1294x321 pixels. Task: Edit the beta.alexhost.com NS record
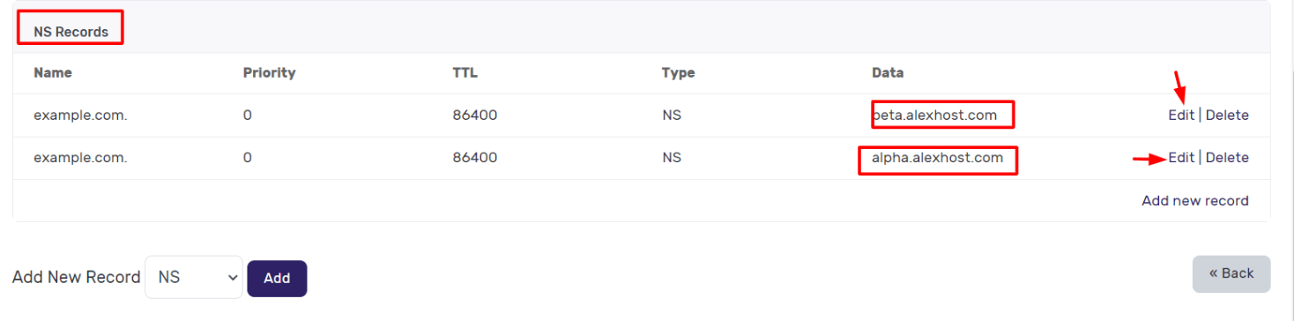[x=1181, y=115]
